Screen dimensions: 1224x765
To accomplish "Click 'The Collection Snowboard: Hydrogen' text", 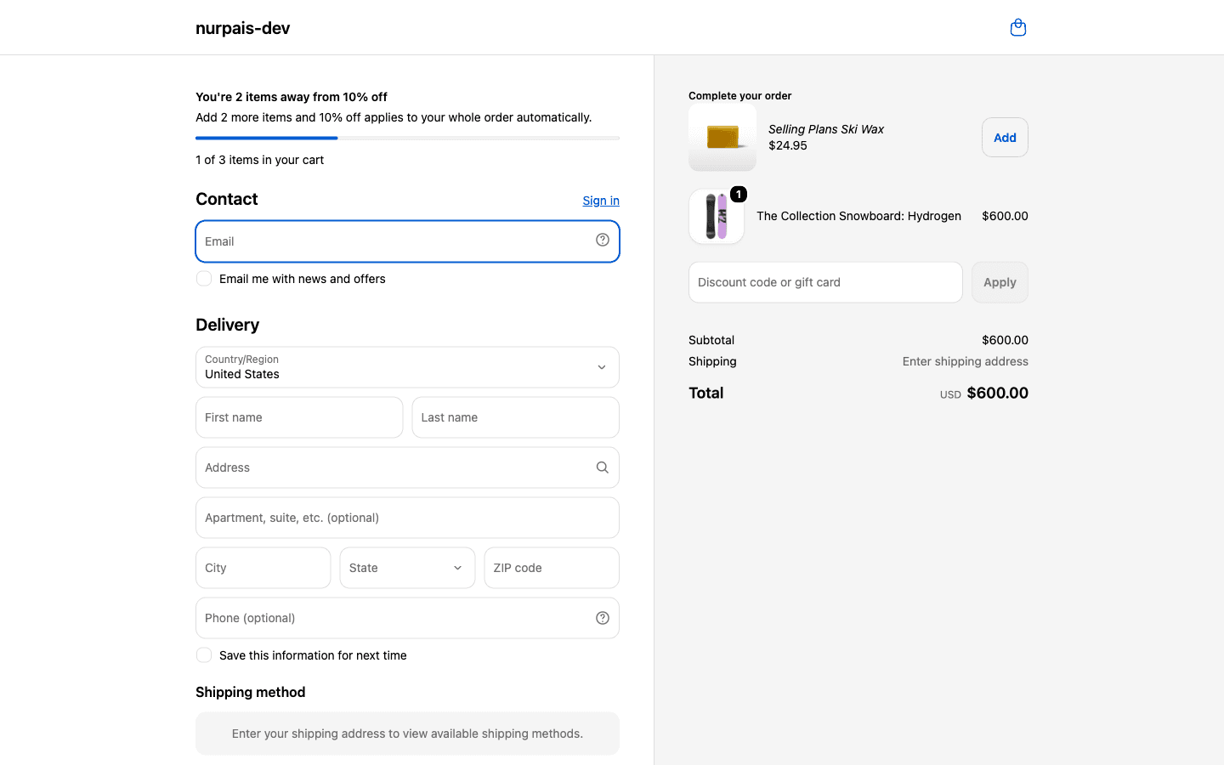I will tap(858, 216).
